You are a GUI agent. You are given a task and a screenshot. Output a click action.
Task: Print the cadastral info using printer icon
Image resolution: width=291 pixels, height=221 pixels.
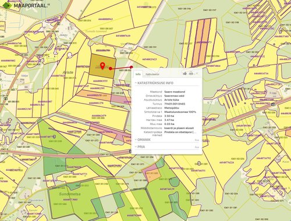[x=191, y=73]
